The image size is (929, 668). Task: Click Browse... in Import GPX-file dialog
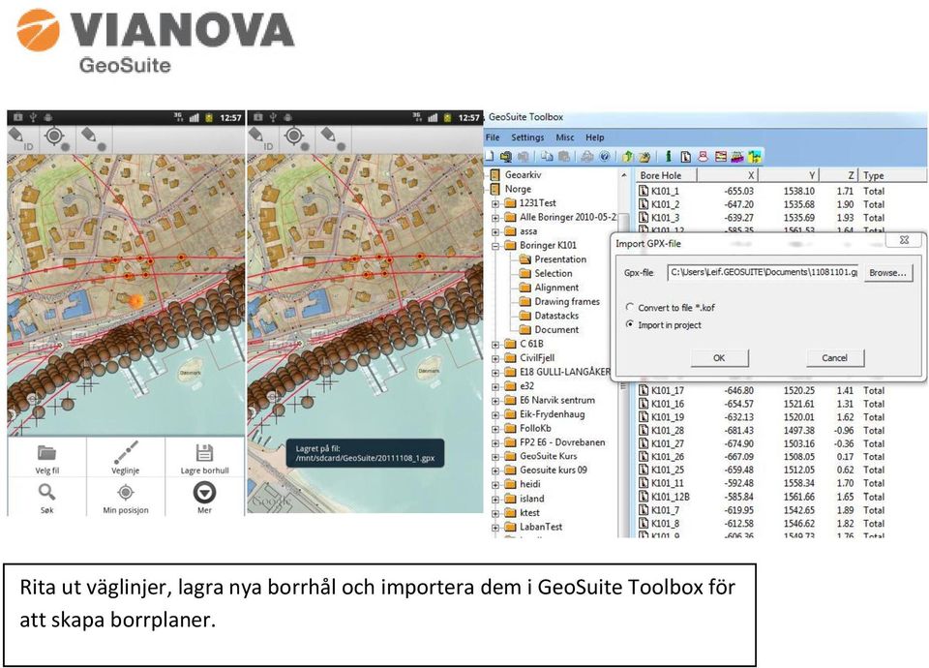[x=887, y=273]
